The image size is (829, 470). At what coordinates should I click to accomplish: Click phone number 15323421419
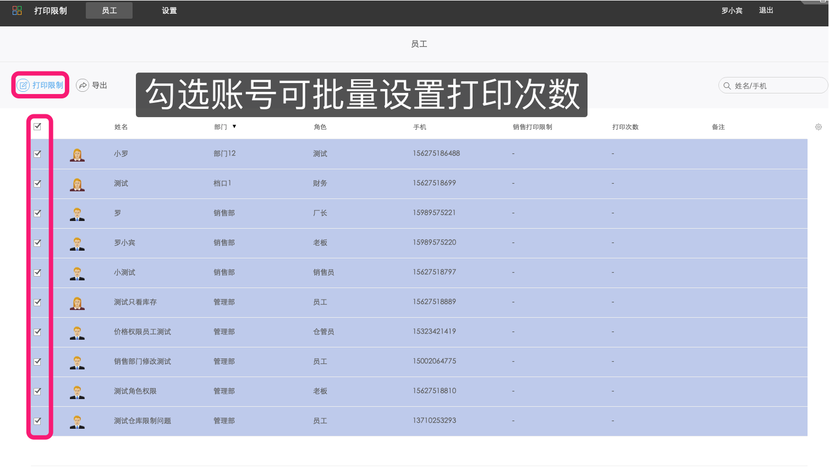[434, 331]
